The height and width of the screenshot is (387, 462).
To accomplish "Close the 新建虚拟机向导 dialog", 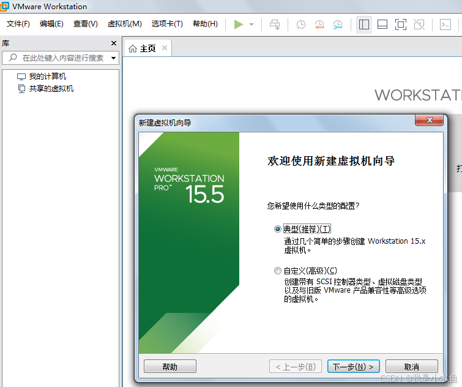I will click(430, 120).
